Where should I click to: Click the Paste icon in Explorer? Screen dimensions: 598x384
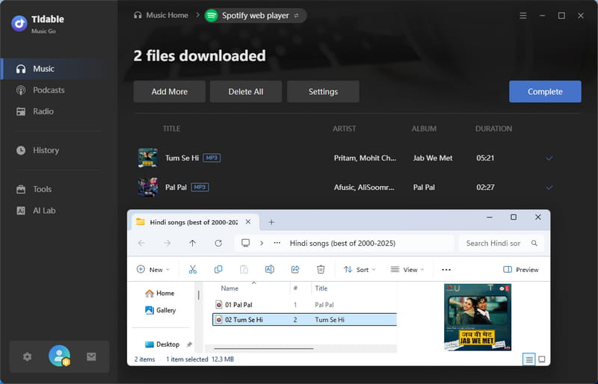click(x=244, y=270)
